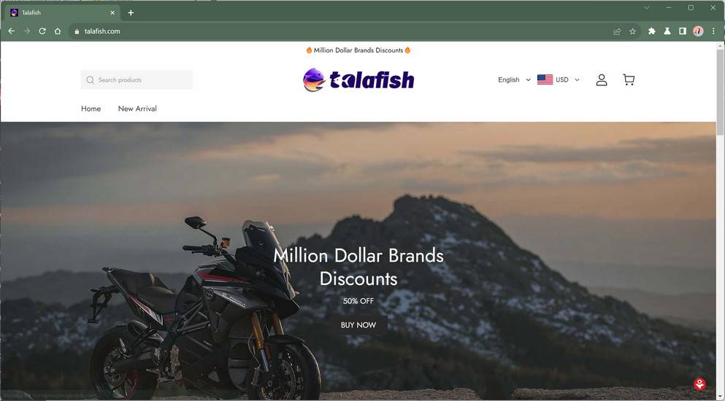Click the red chat widget icon
The image size is (725, 401).
(699, 384)
